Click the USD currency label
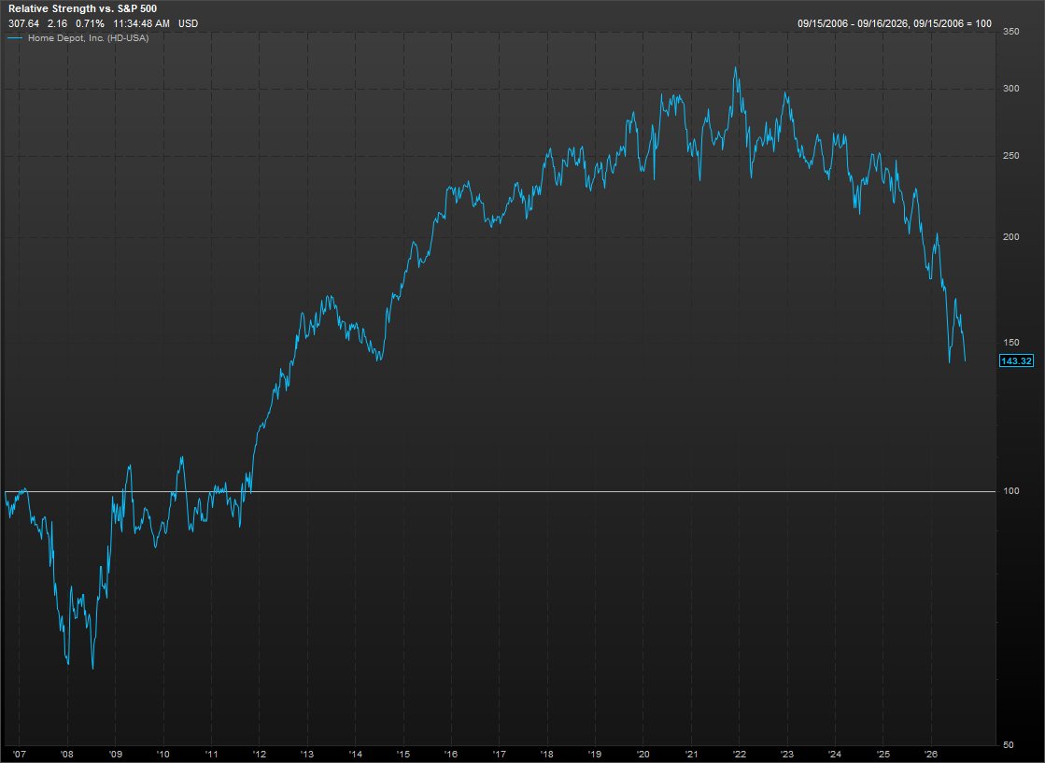 coord(188,23)
